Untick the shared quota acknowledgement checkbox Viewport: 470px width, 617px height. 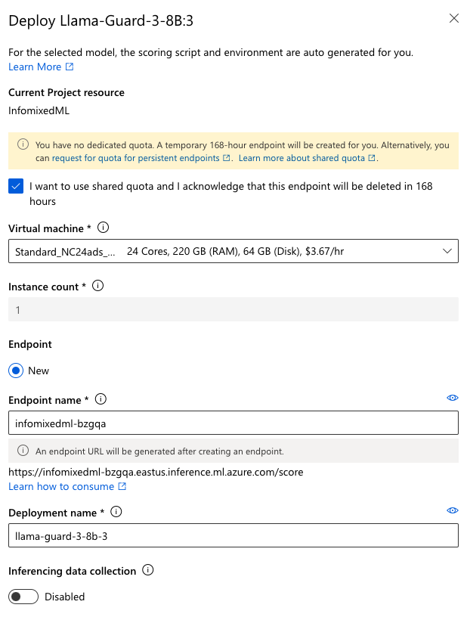[x=16, y=186]
